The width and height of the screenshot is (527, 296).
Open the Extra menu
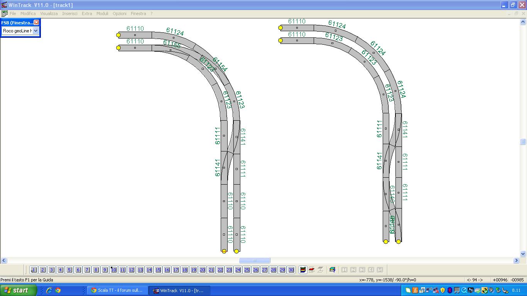pos(87,13)
